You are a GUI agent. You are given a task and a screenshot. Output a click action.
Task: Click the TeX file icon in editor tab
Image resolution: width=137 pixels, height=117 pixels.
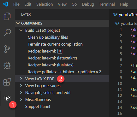point(115,14)
